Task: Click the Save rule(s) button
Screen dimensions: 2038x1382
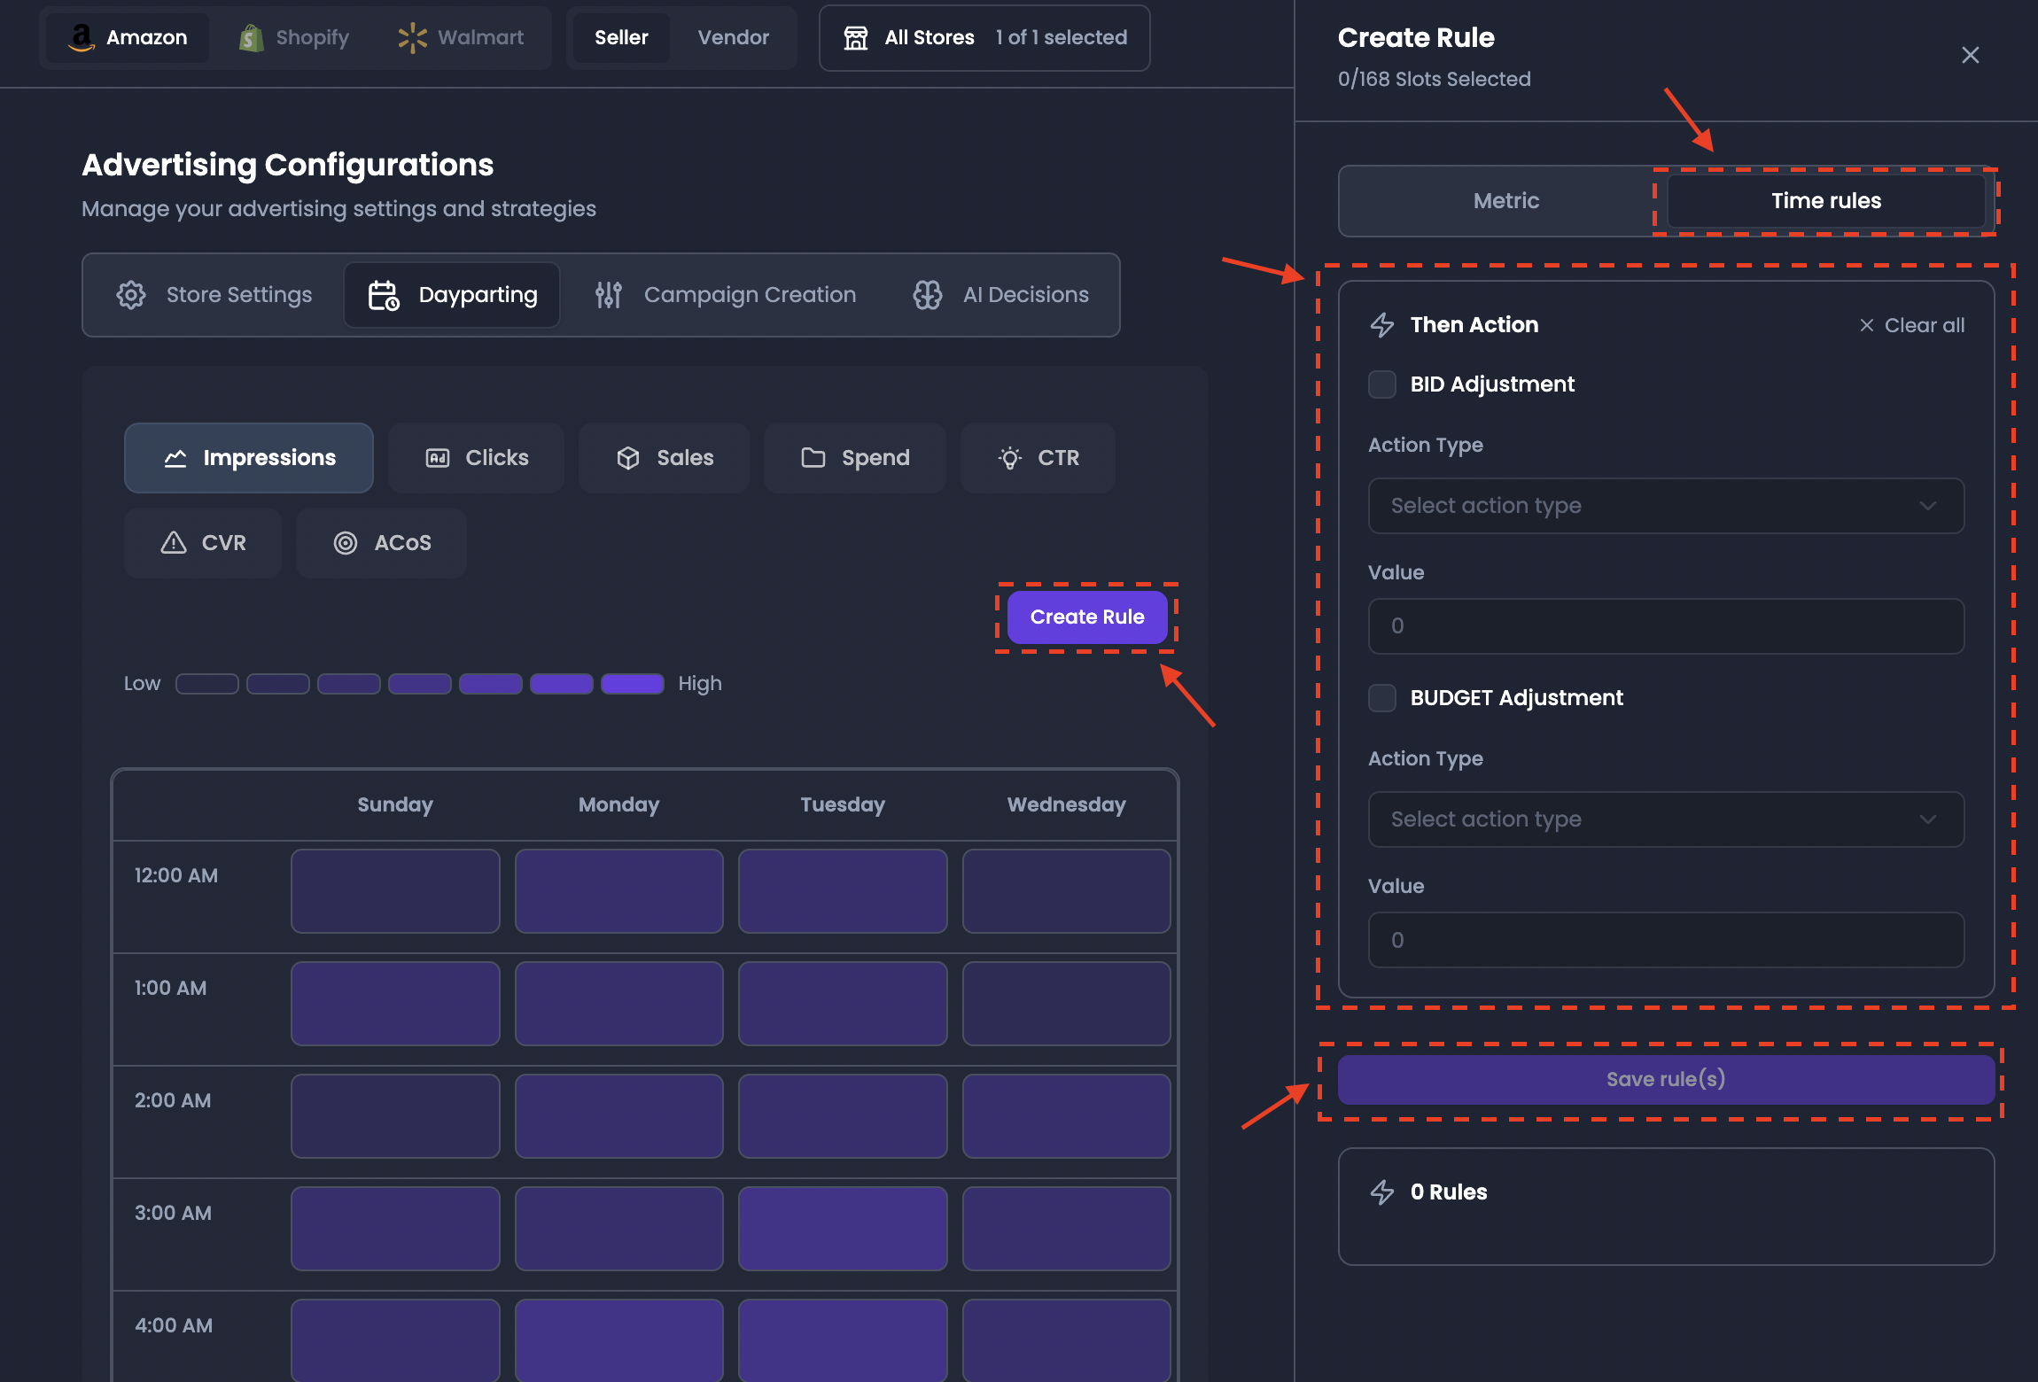Action: point(1666,1079)
